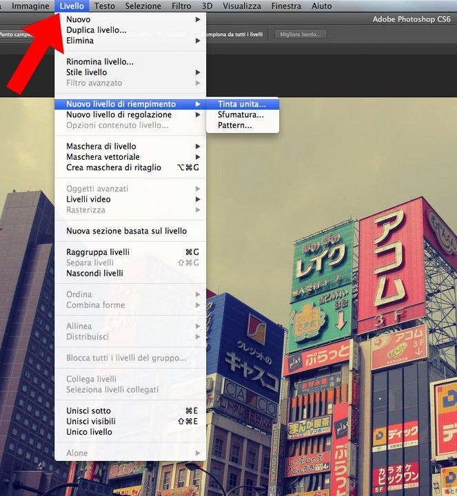Screen dimensions: 457x496
Task: Open the Filtro menu
Action: tap(181, 6)
